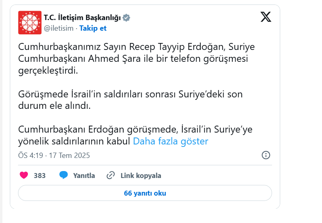Click the chain link copy icon
322x223 pixels.
click(x=111, y=176)
